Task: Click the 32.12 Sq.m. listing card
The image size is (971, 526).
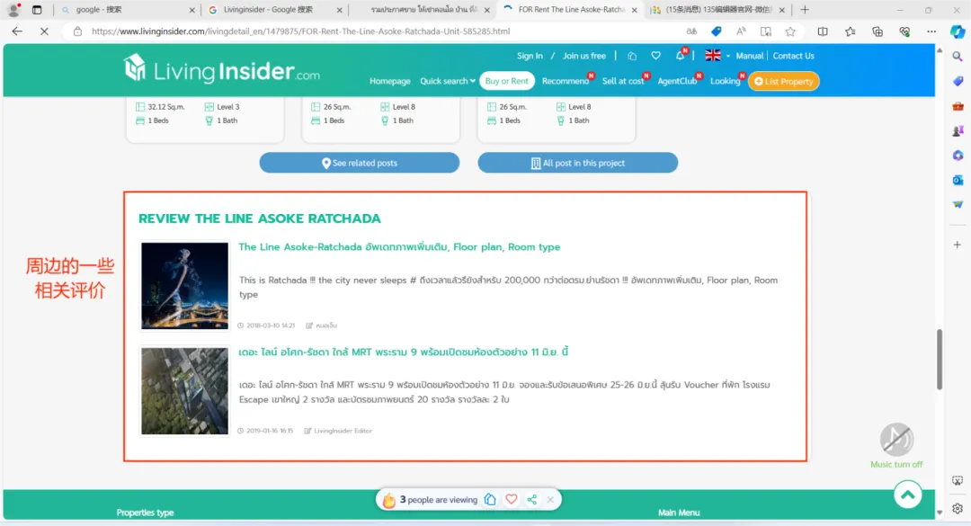Action: click(205, 119)
